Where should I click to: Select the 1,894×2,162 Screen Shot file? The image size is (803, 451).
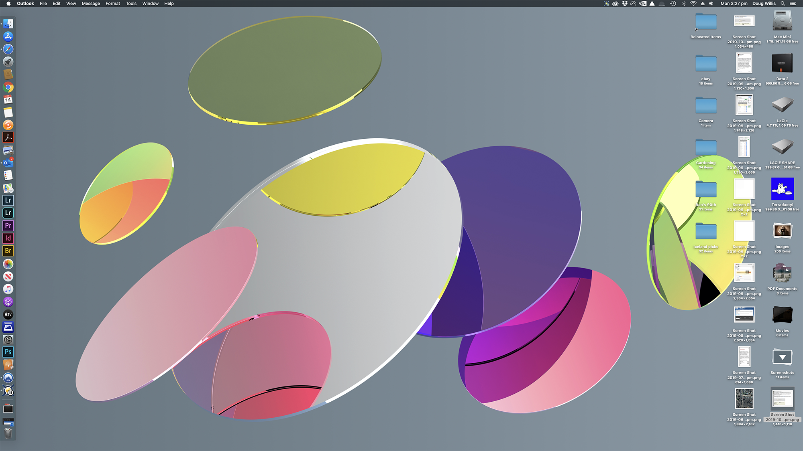(x=744, y=399)
